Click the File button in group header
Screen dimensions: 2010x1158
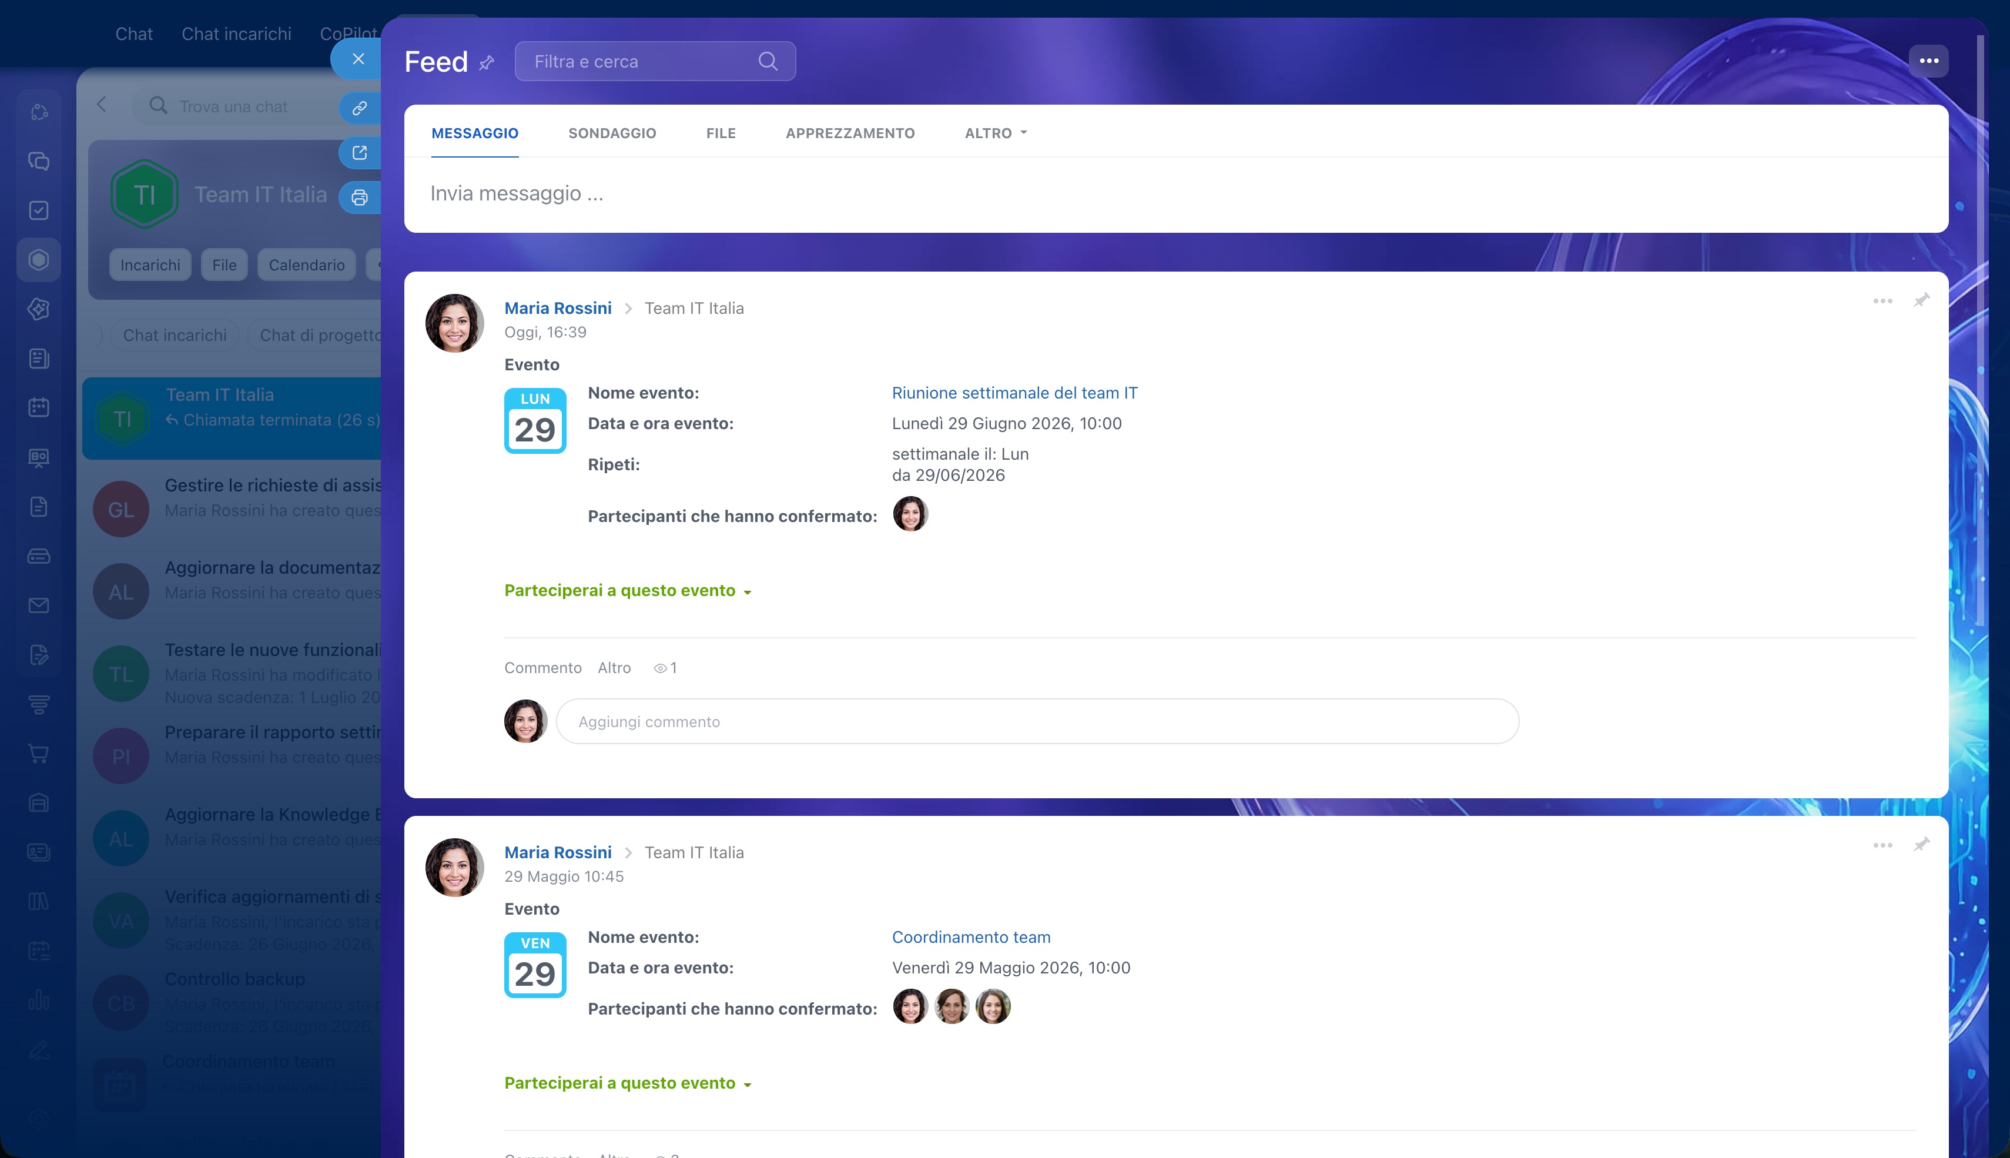click(225, 265)
